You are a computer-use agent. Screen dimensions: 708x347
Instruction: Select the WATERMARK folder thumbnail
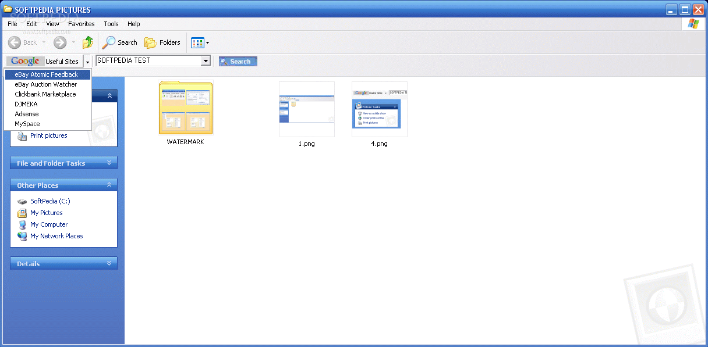pyautogui.click(x=186, y=108)
